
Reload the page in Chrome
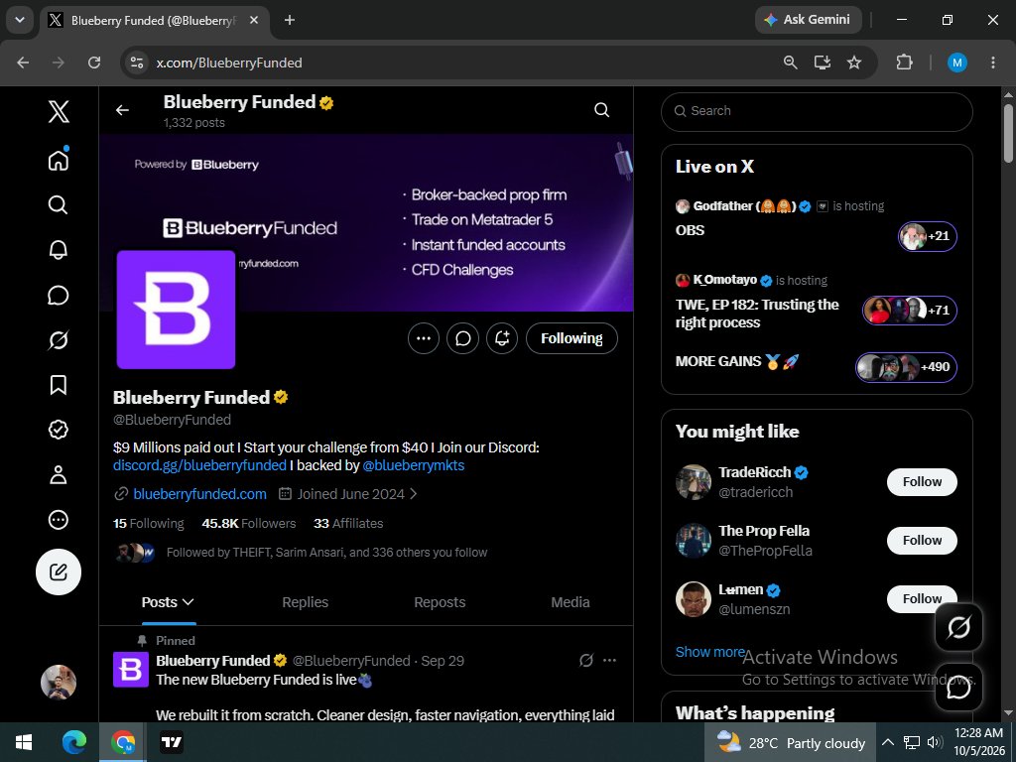pos(94,63)
